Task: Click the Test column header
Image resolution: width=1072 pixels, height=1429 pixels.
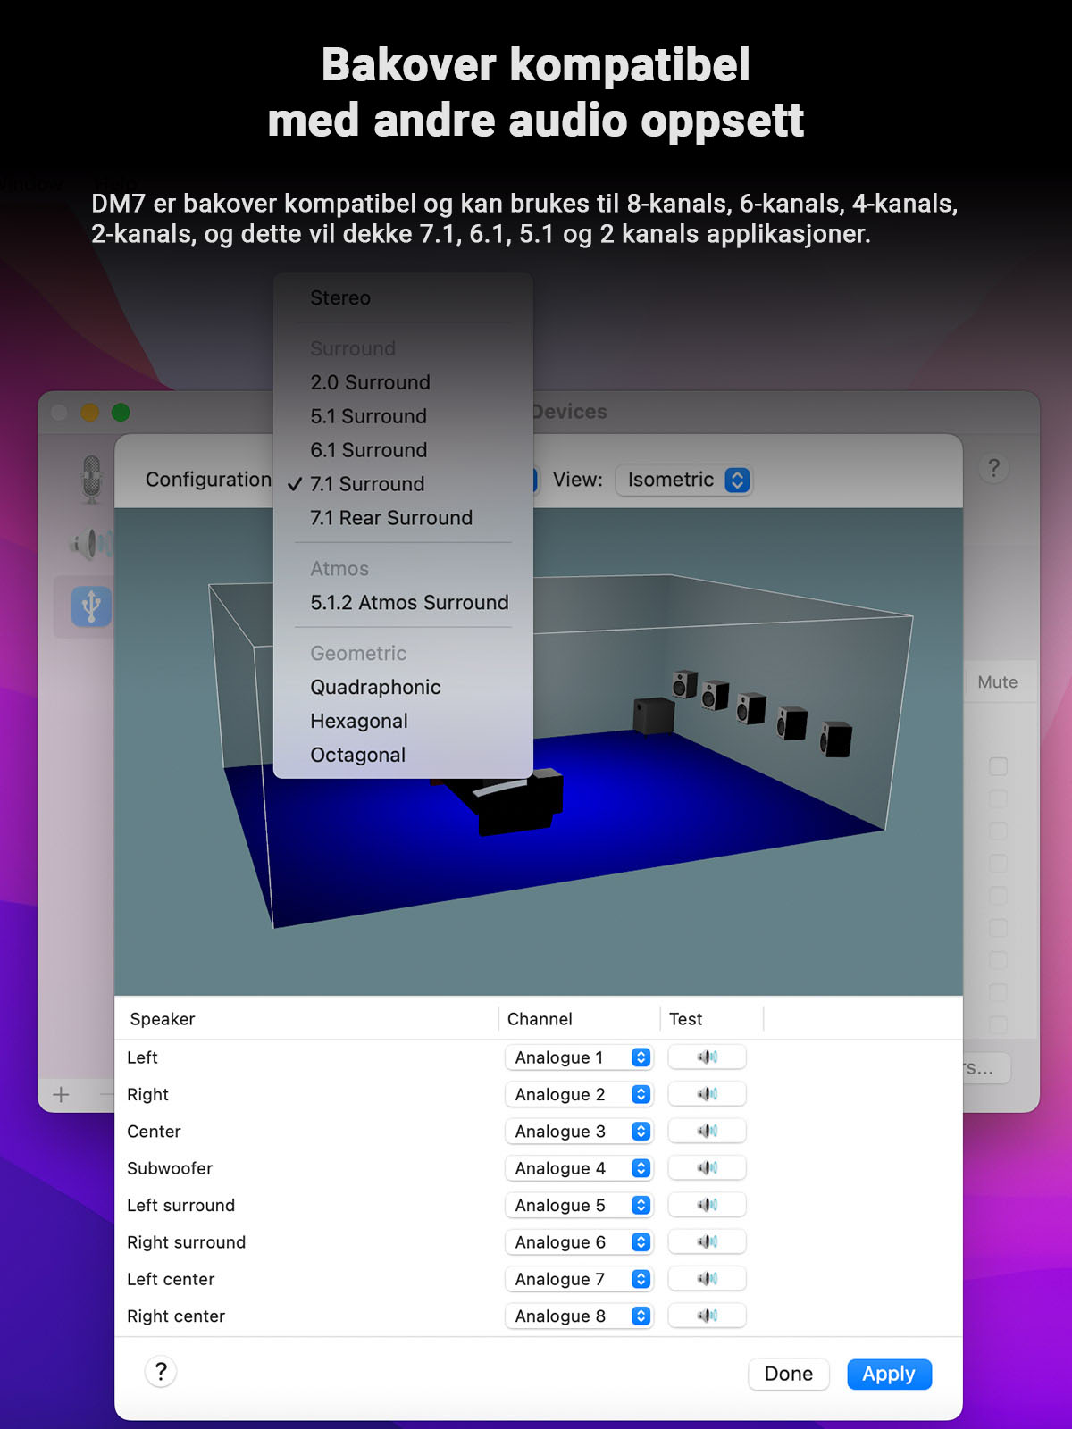Action: (x=685, y=1019)
